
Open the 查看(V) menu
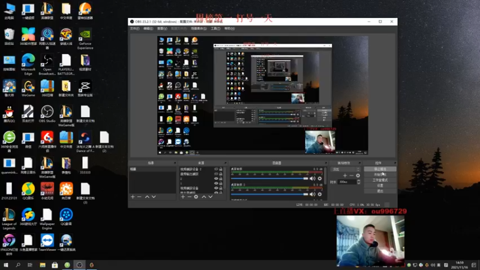pos(162,28)
